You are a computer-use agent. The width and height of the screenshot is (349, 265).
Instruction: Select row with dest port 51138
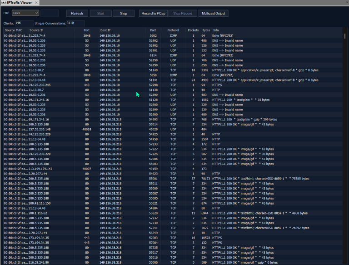(173, 90)
